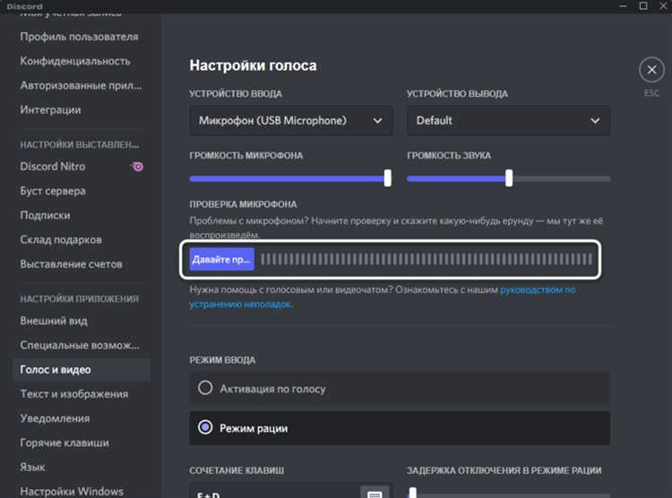Open 'Авторизованные прил...' section

[x=81, y=86]
